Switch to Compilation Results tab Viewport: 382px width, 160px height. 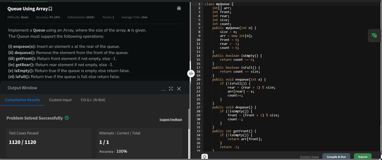point(22,100)
